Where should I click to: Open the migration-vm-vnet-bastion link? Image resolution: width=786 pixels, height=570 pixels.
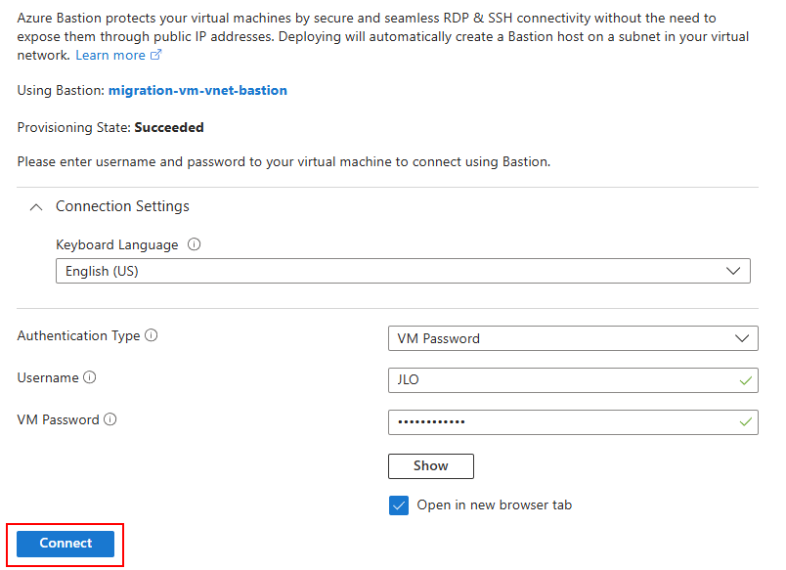point(197,90)
